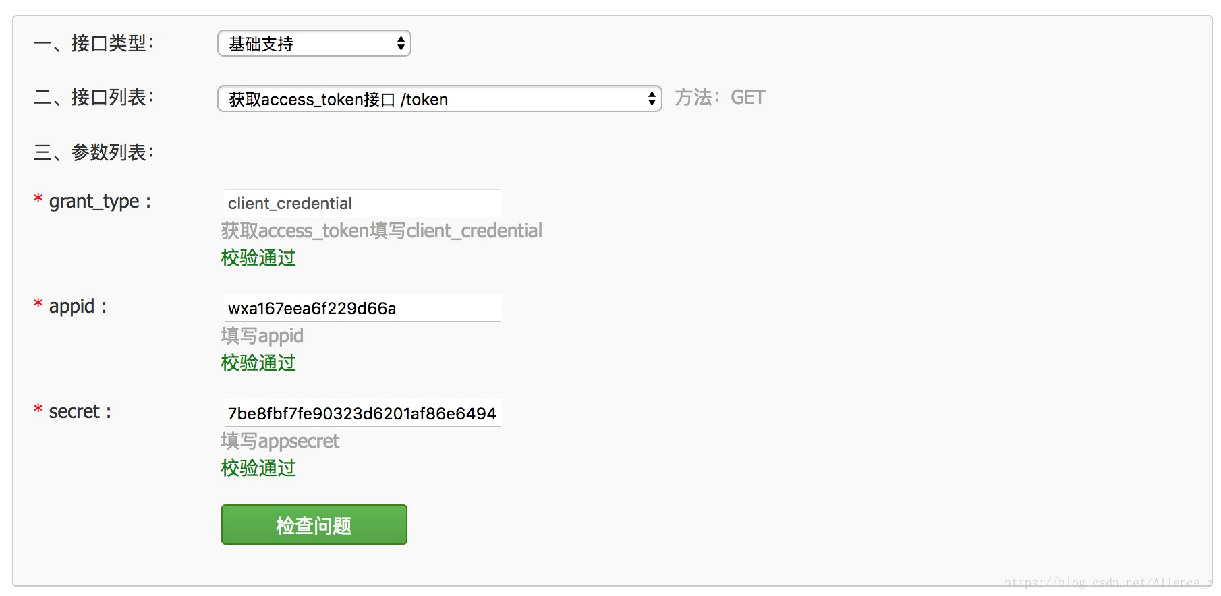
Task: Click the arrow stepper on access_token select
Action: coord(652,99)
